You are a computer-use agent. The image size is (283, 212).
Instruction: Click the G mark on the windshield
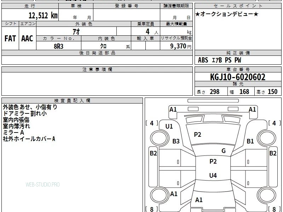pyautogui.click(x=224, y=151)
